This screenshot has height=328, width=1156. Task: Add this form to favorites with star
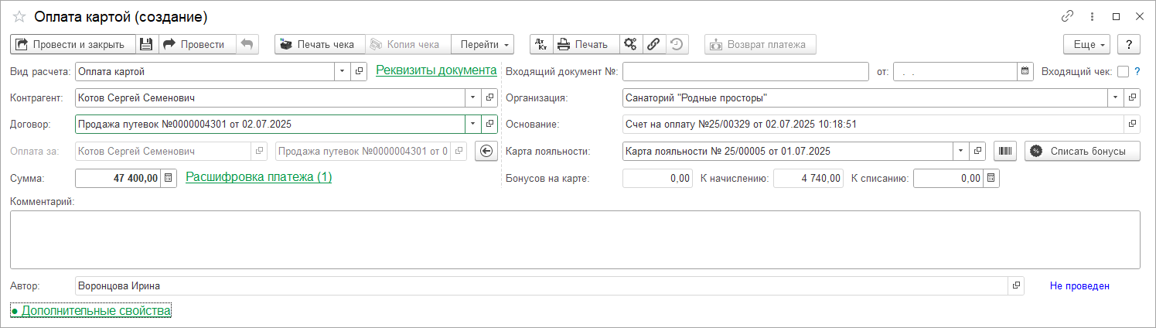(x=19, y=16)
